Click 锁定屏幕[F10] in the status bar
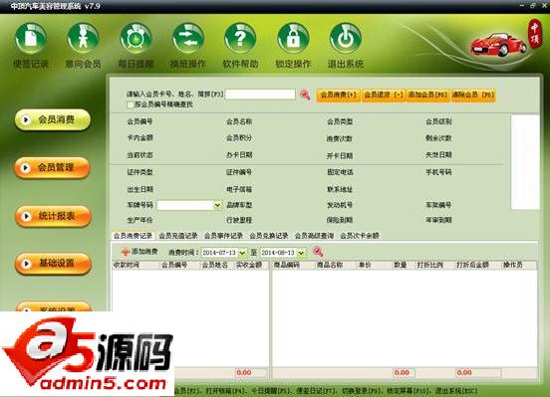The width and height of the screenshot is (550, 397). [409, 391]
